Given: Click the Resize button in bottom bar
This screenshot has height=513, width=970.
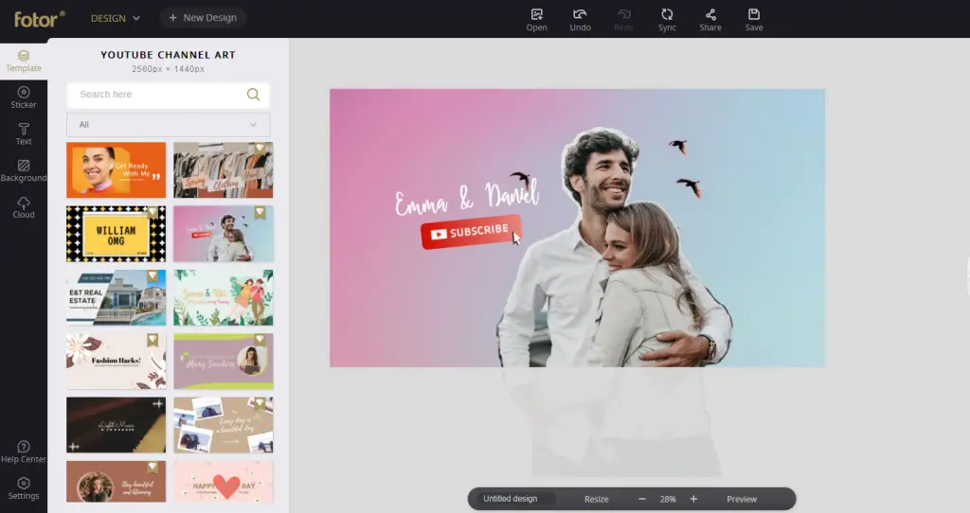Looking at the screenshot, I should tap(597, 499).
